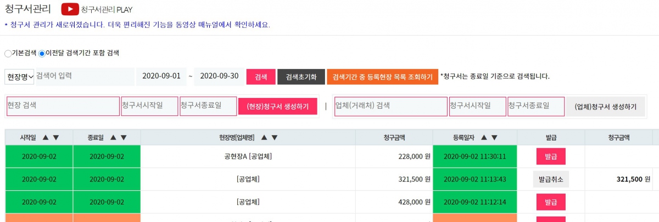Sort 시작일 column descending arrow

click(55, 138)
